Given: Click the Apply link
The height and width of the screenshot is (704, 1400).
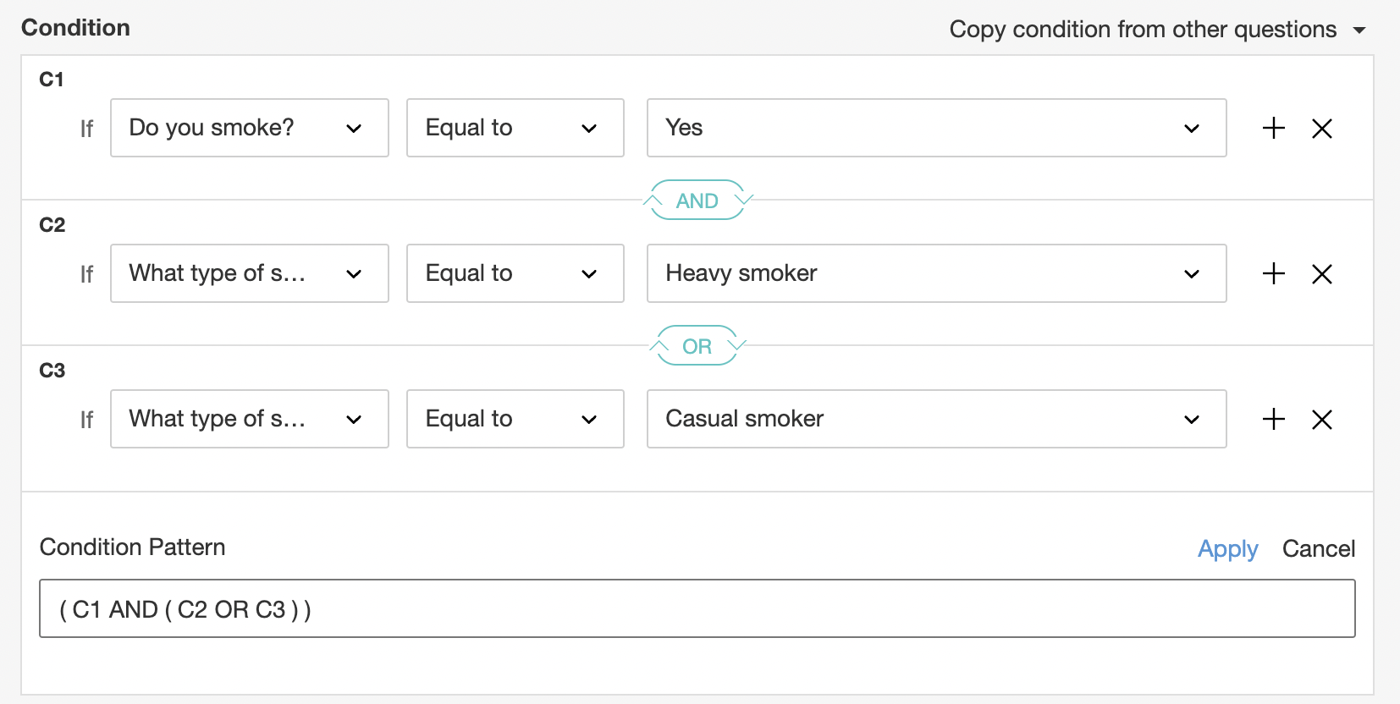Looking at the screenshot, I should pos(1227,549).
